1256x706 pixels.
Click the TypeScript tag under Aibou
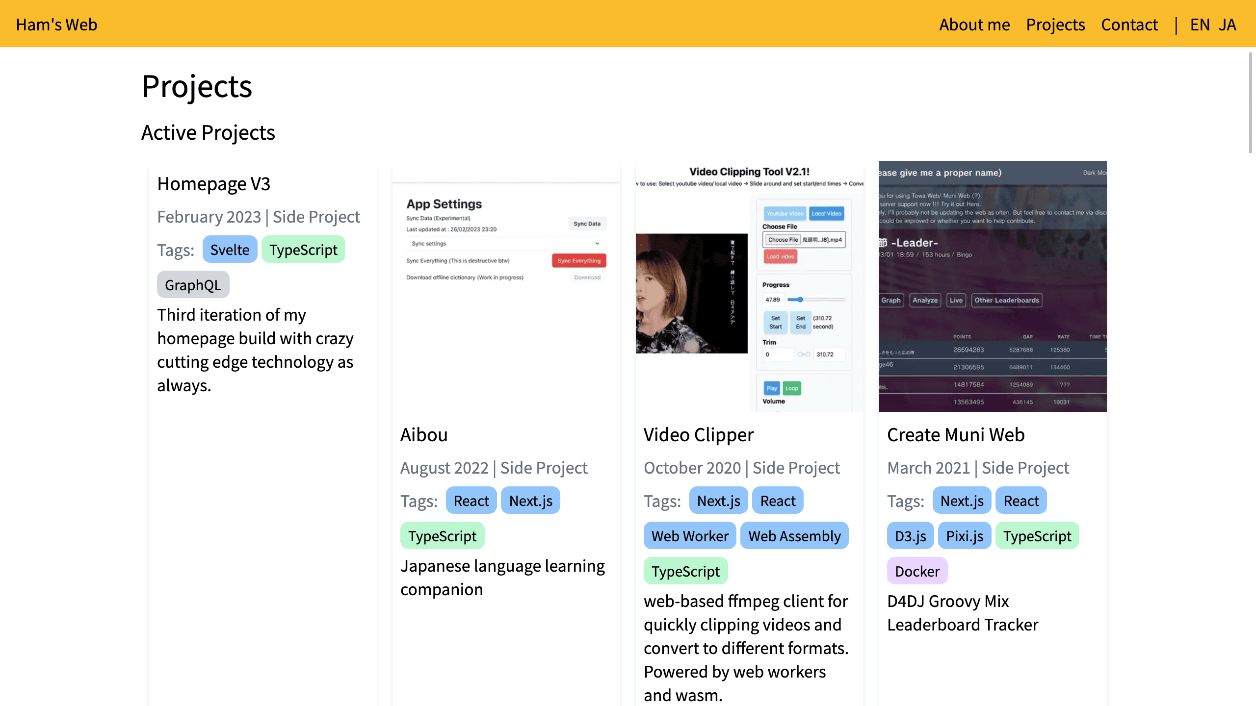[443, 536]
